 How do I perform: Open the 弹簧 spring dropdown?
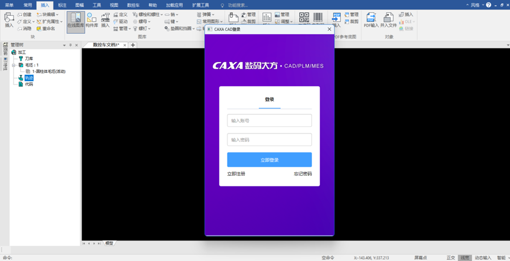pos(206,15)
